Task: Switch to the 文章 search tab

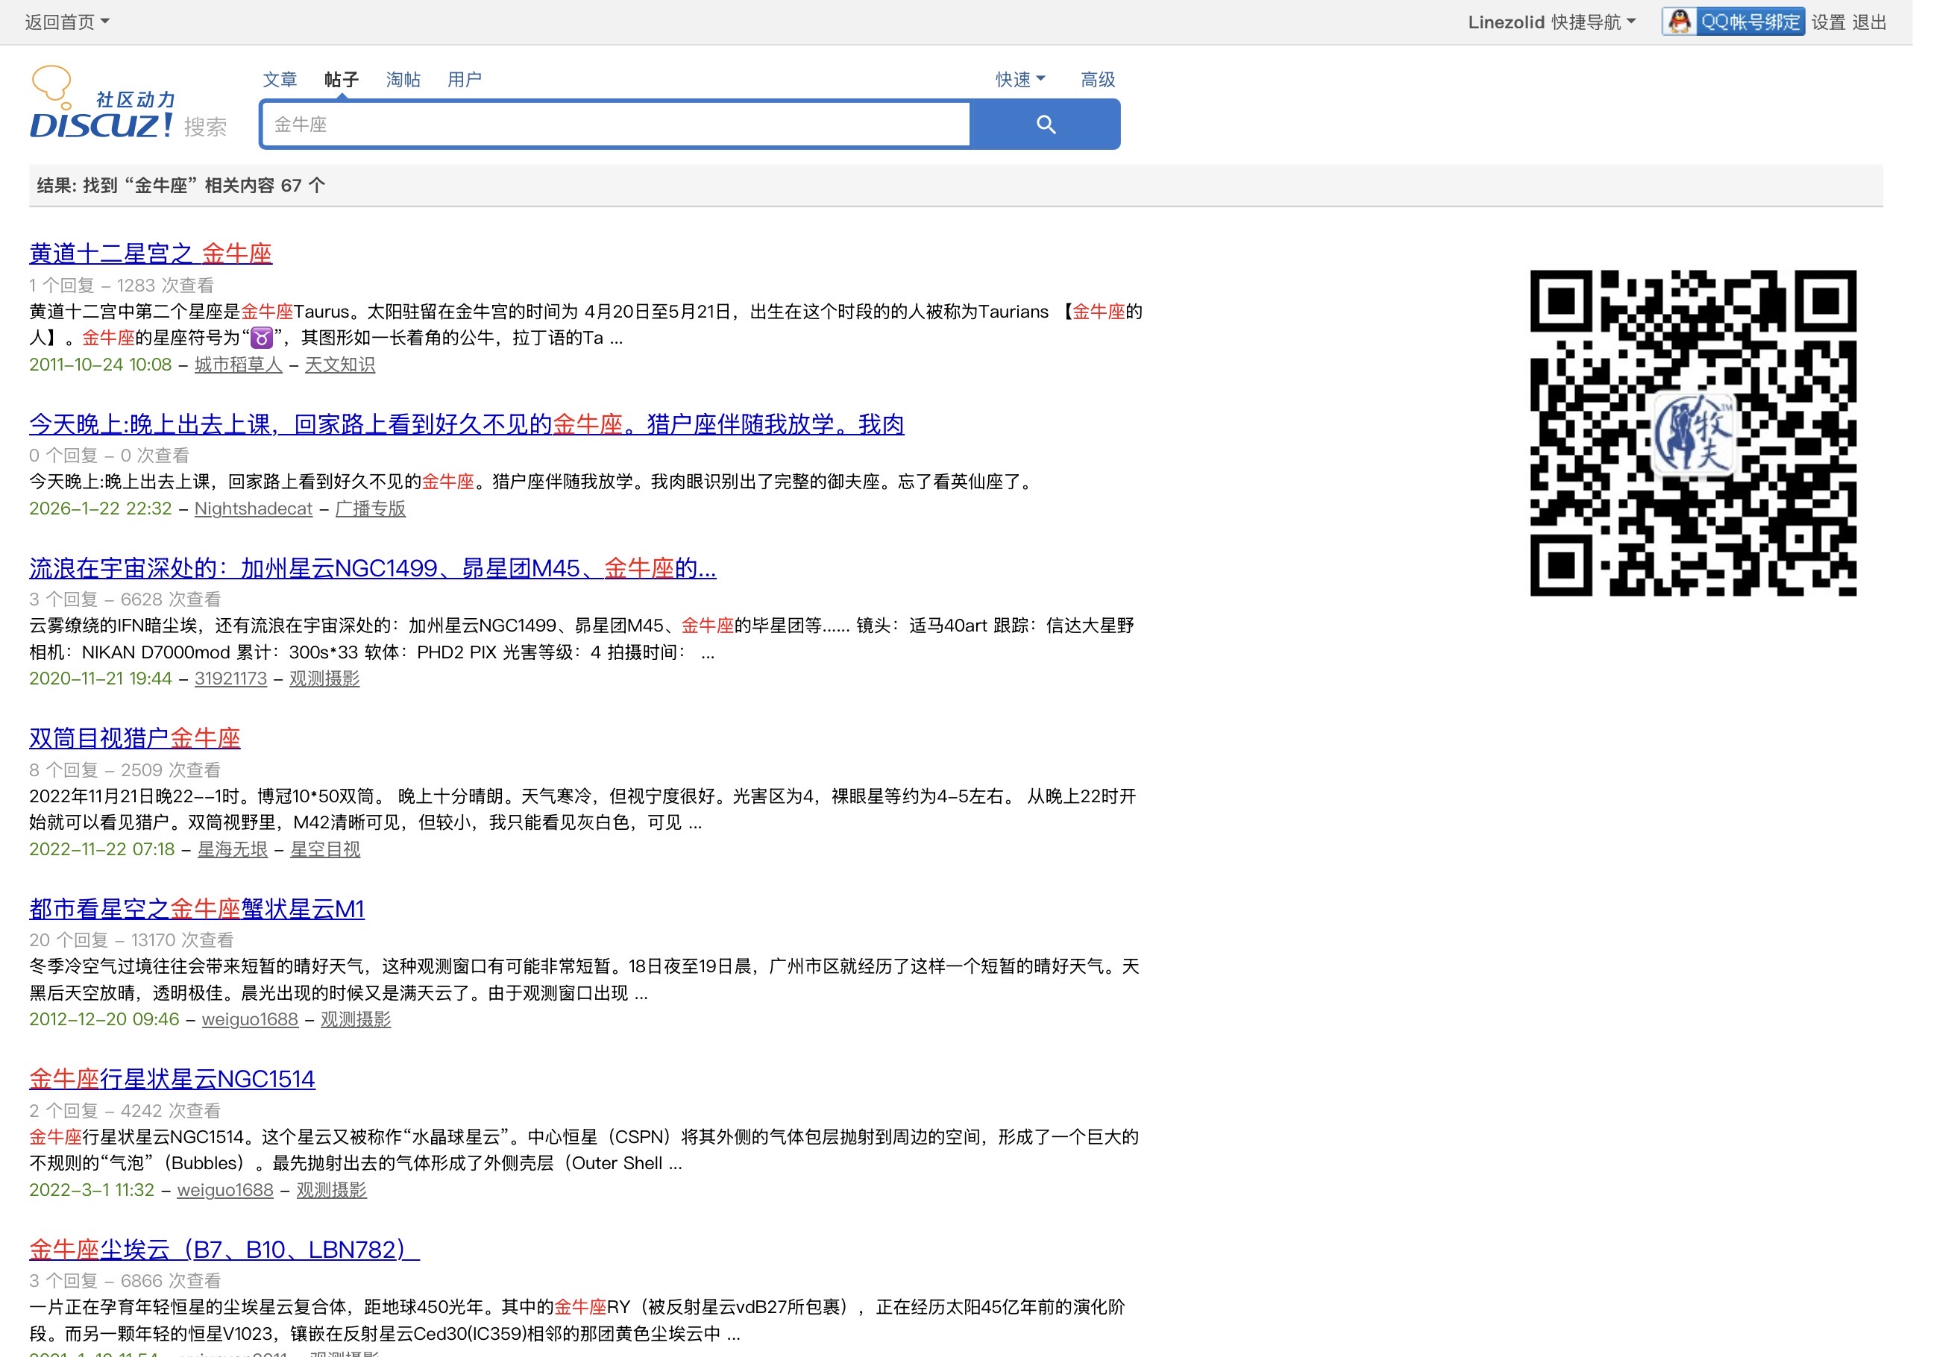Action: [280, 80]
